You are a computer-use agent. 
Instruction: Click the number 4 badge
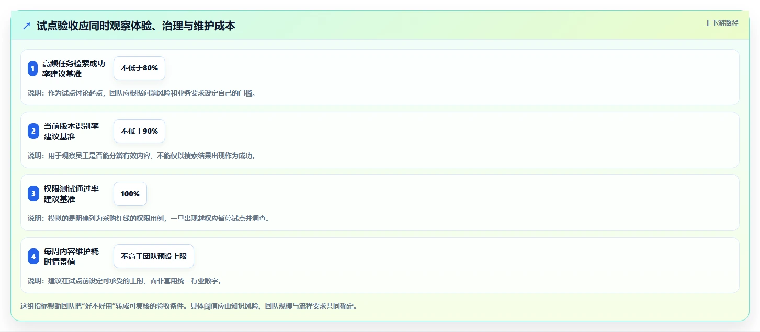click(33, 256)
